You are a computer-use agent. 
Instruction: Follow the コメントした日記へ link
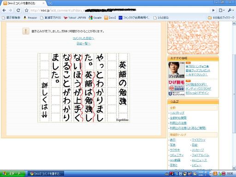tap(83, 38)
